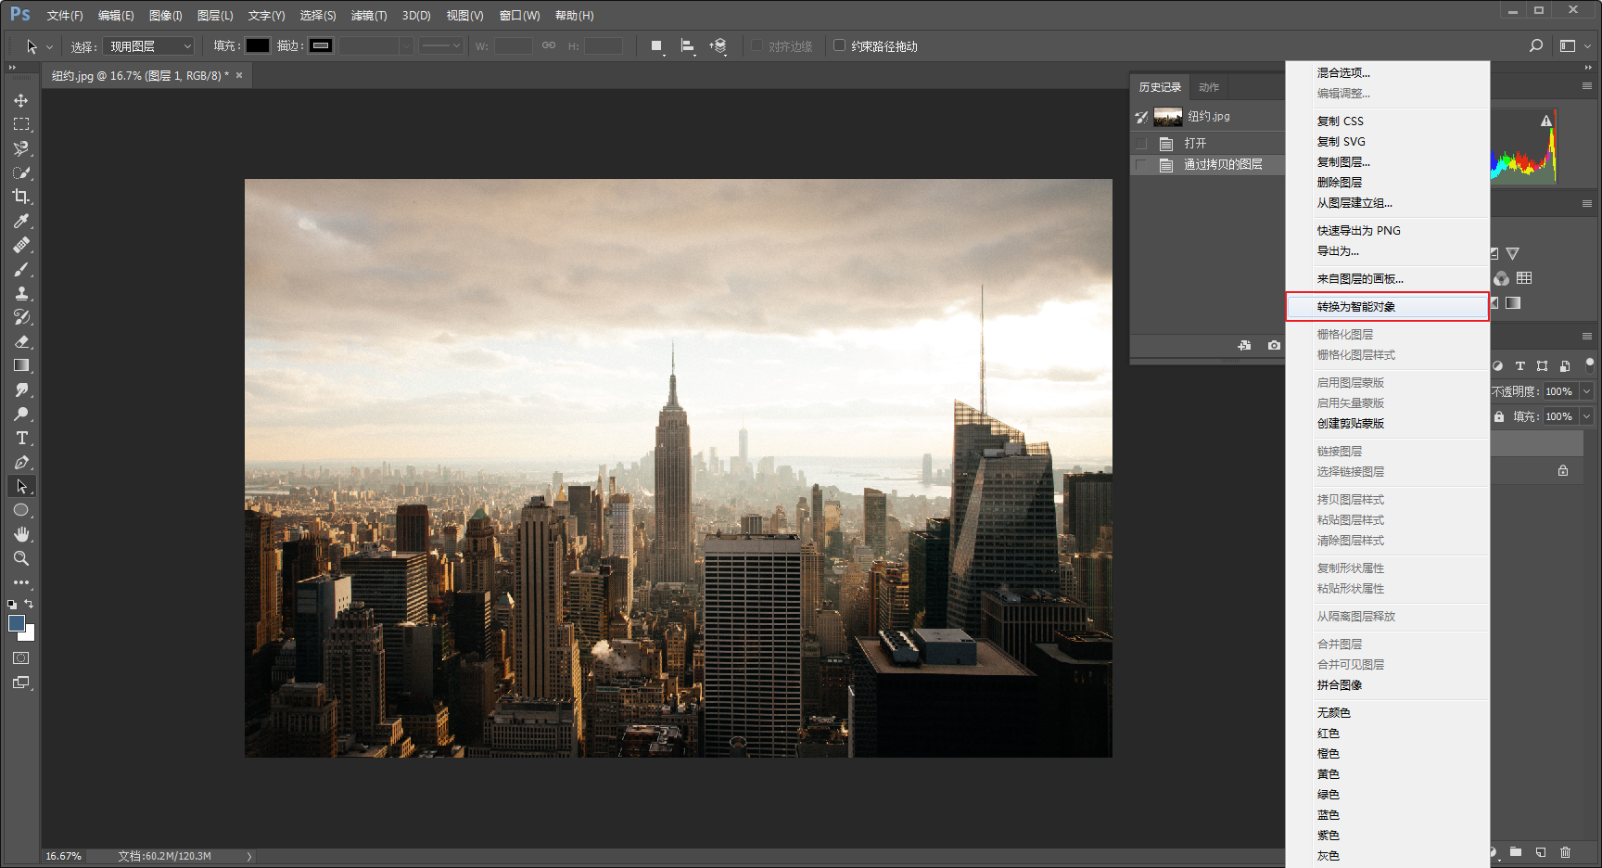Enable the 约束路径拖动 checkbox
1602x868 pixels.
(x=839, y=45)
